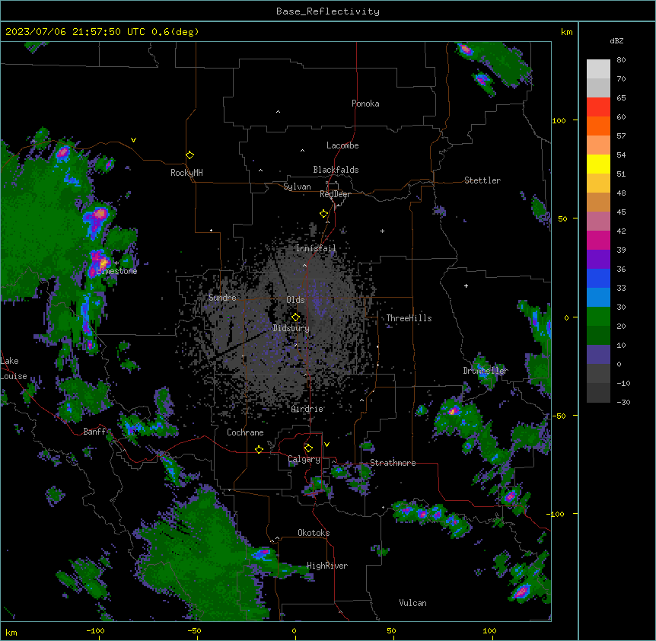This screenshot has height=641, width=656.
Task: Click the yellow v marker northwest of RockyMH
Action: [133, 140]
